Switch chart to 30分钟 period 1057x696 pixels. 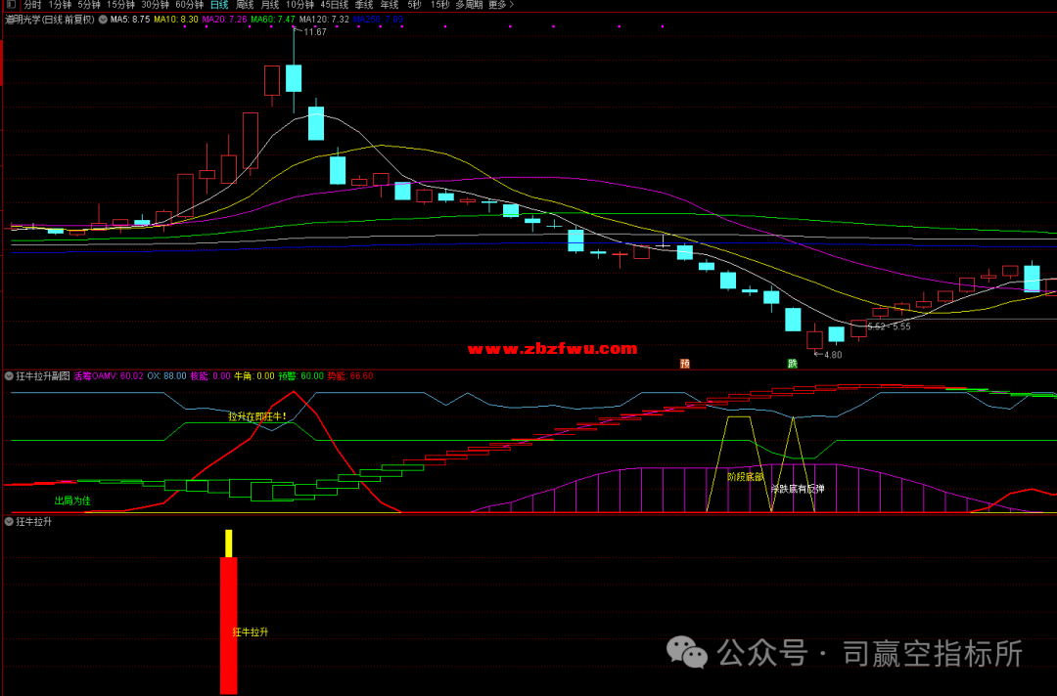coord(155,5)
